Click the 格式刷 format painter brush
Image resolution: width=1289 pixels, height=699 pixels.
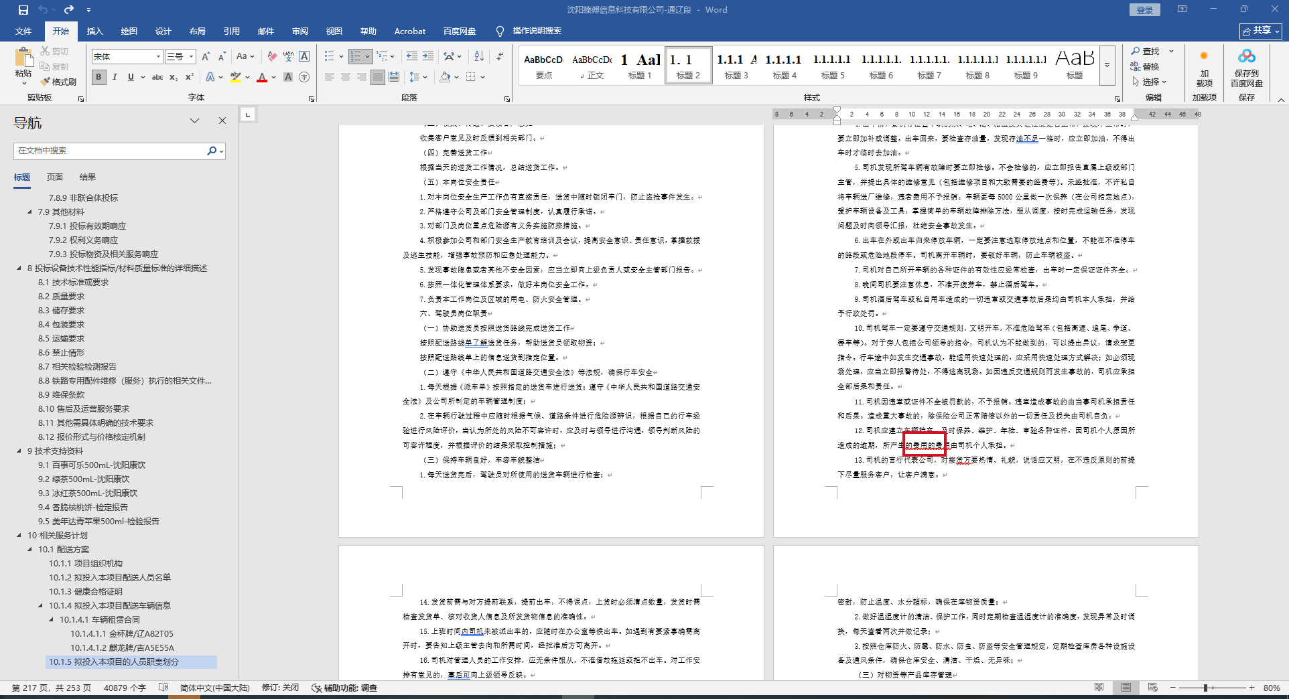click(58, 82)
